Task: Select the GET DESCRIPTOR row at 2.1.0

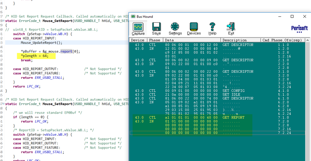Action: [x=217, y=60]
